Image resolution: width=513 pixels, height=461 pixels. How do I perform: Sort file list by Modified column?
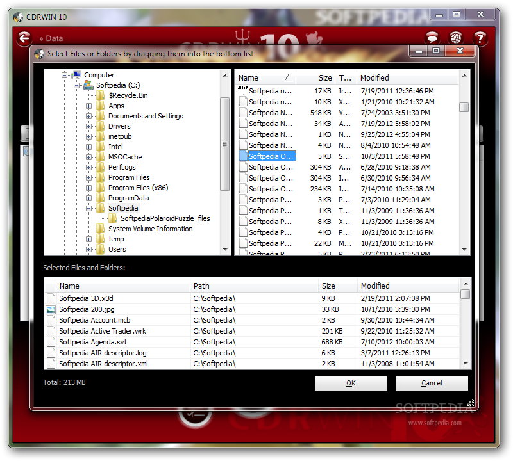407,77
